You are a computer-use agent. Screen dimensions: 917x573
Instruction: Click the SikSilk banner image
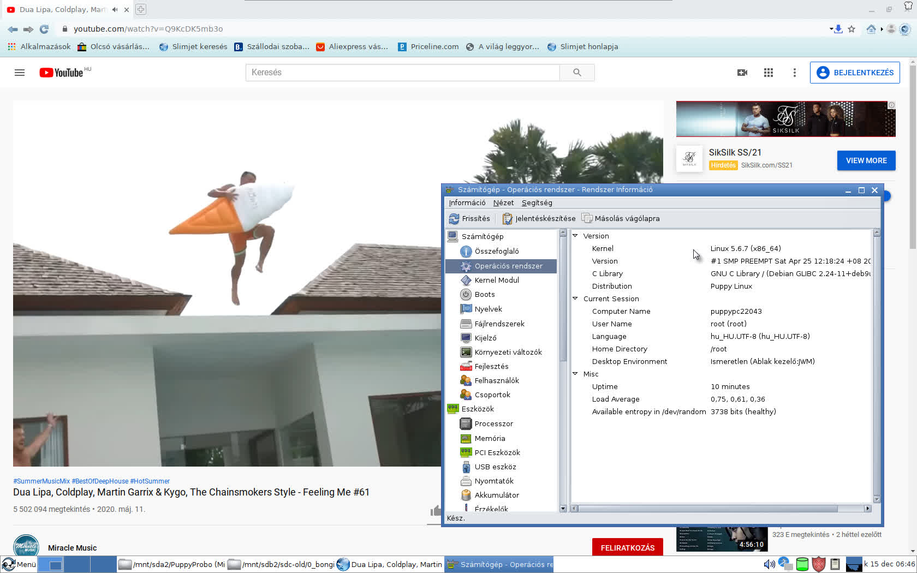pos(785,119)
